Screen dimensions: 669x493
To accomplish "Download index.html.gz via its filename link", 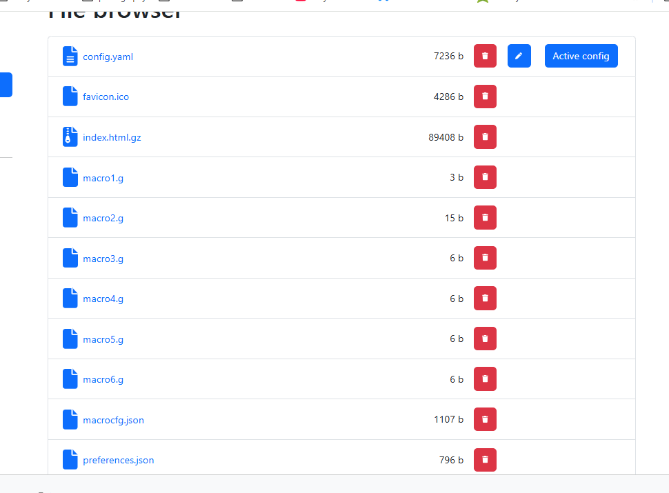I will 112,137.
